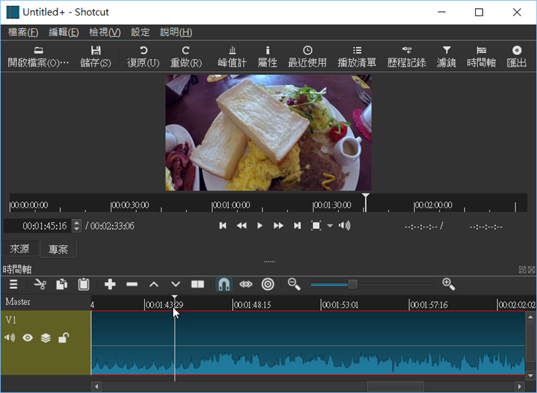This screenshot has height=393, width=537.
Task: Click the lift chevron-up icon in timeline
Action: click(x=154, y=284)
